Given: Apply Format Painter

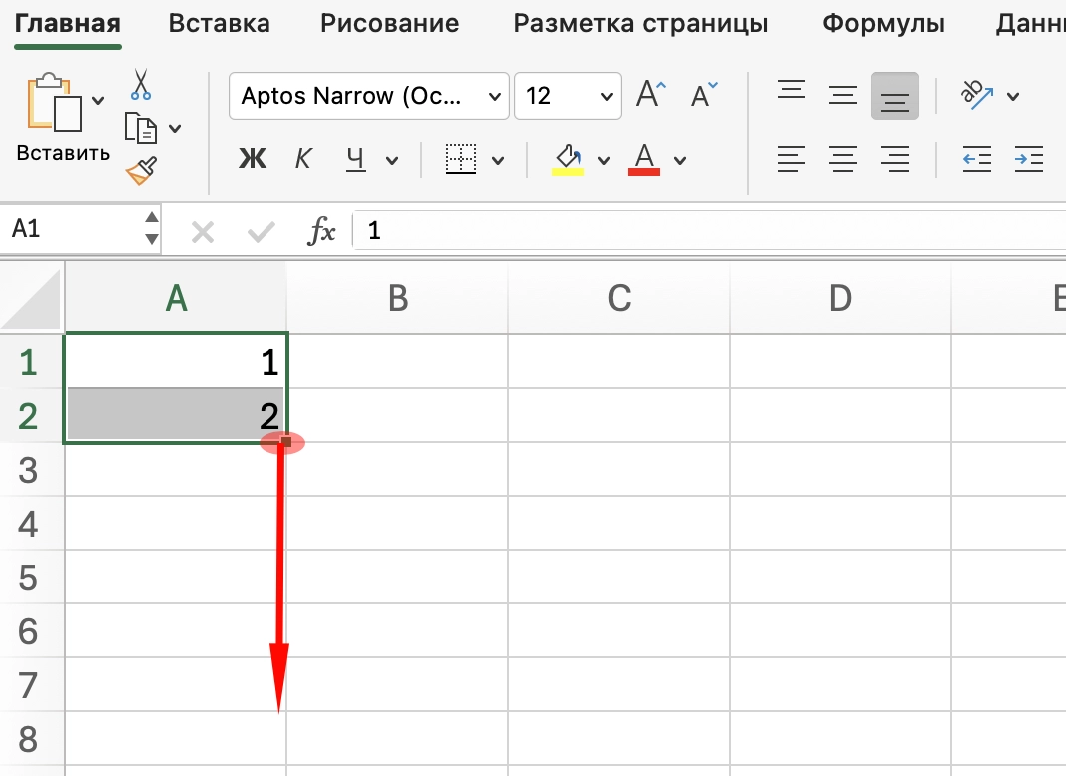Looking at the screenshot, I should pyautogui.click(x=140, y=170).
